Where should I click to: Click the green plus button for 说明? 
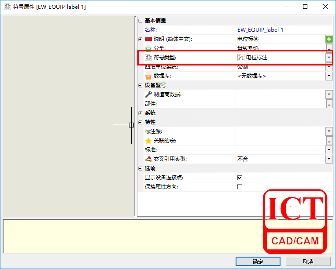click(329, 39)
